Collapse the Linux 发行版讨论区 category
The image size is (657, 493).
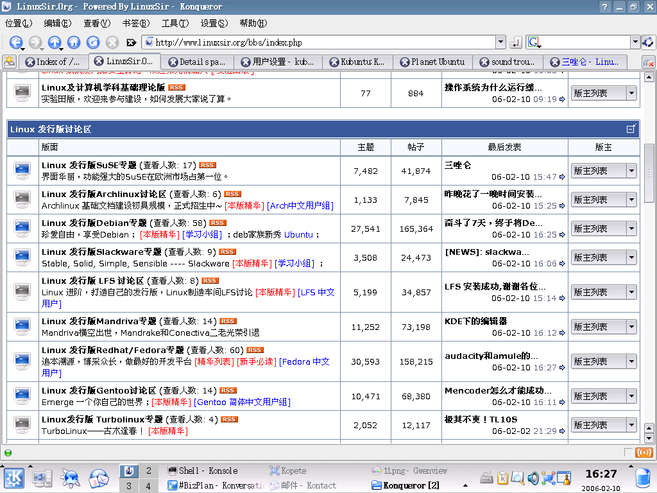631,129
